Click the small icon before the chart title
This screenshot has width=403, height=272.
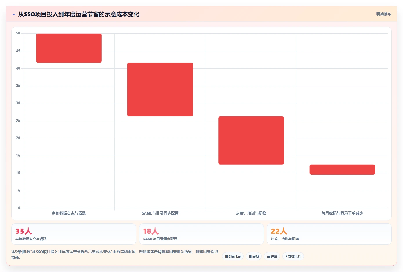point(14,14)
